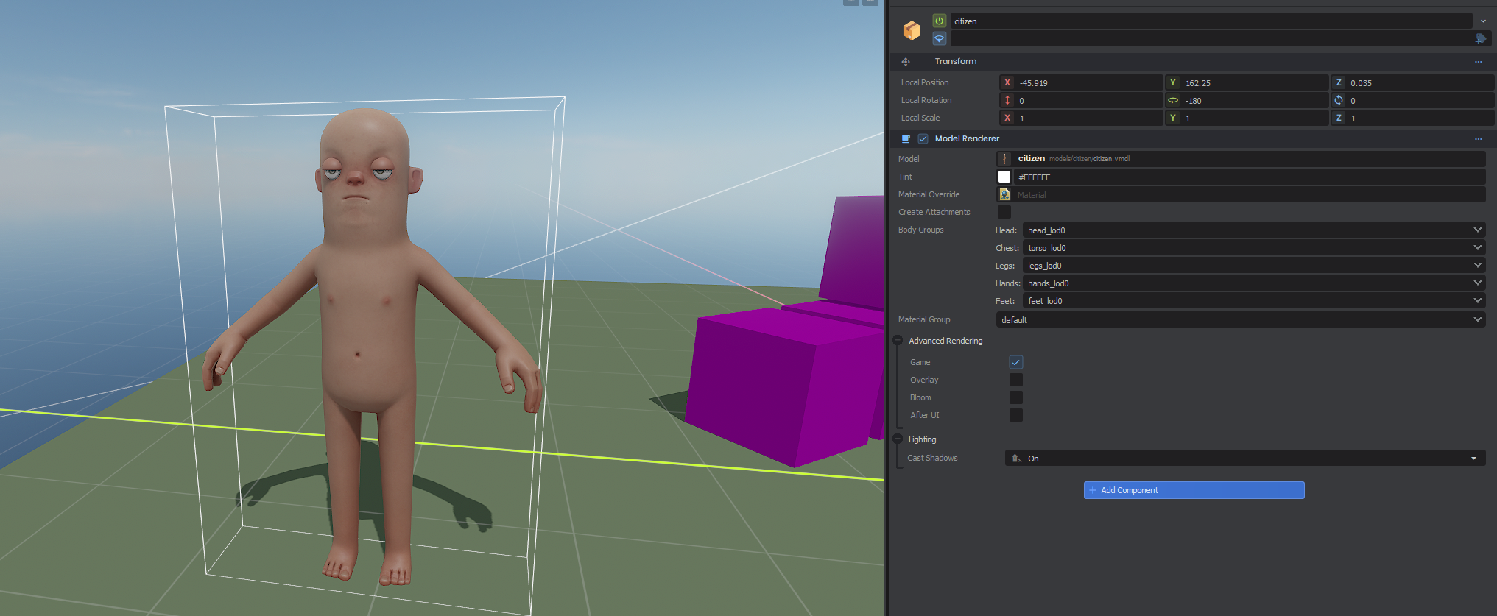Open the Cast Shadows dropdown

click(x=1244, y=458)
